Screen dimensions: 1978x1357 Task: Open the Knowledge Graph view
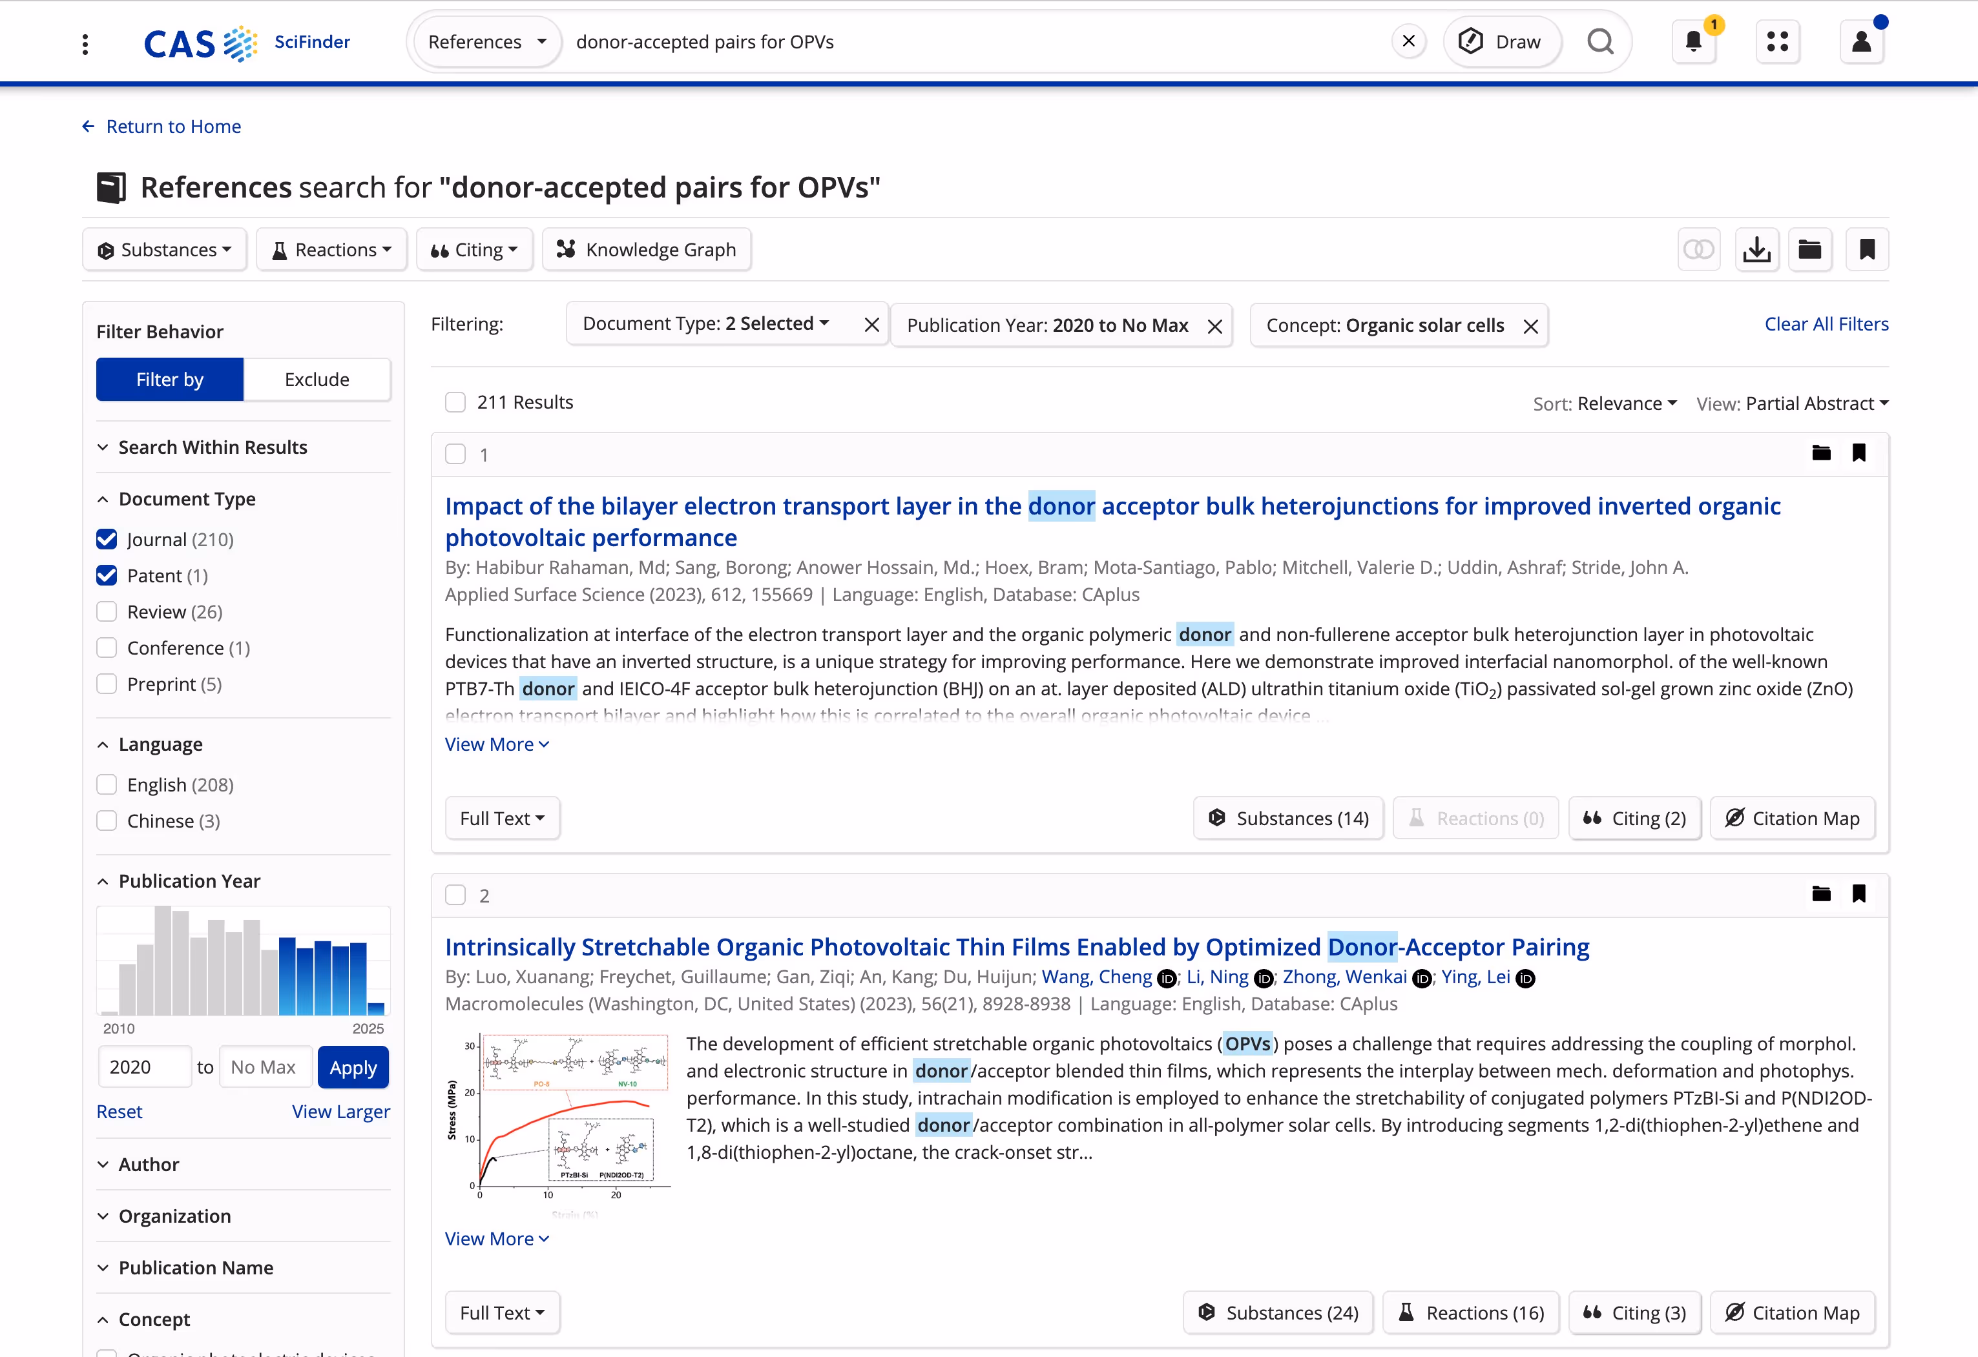[x=646, y=250]
